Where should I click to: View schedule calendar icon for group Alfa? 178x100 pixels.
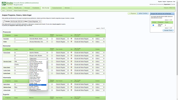pyautogui.click(x=71, y=61)
